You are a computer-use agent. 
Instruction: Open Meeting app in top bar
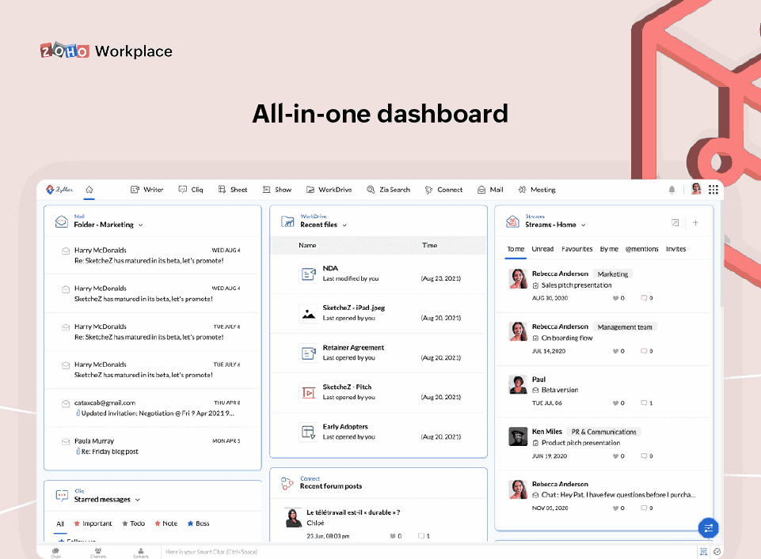tap(537, 190)
